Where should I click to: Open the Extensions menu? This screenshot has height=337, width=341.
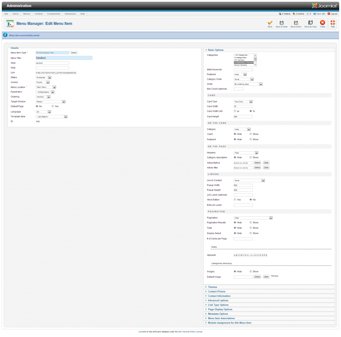tap(70, 14)
